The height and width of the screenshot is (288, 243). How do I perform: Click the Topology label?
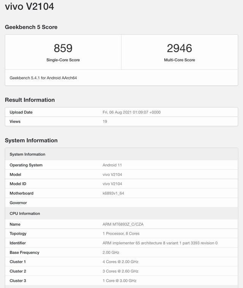tap(18, 233)
